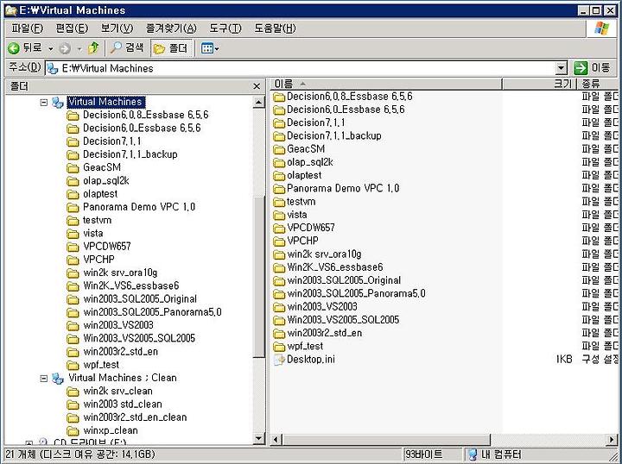Select win2003_VS2003 folder icon in tree
This screenshot has height=464, width=622.
(73, 325)
